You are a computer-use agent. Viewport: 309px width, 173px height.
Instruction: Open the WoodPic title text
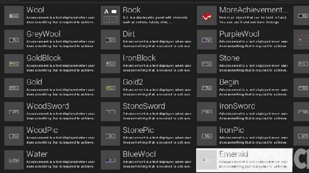coord(42,130)
